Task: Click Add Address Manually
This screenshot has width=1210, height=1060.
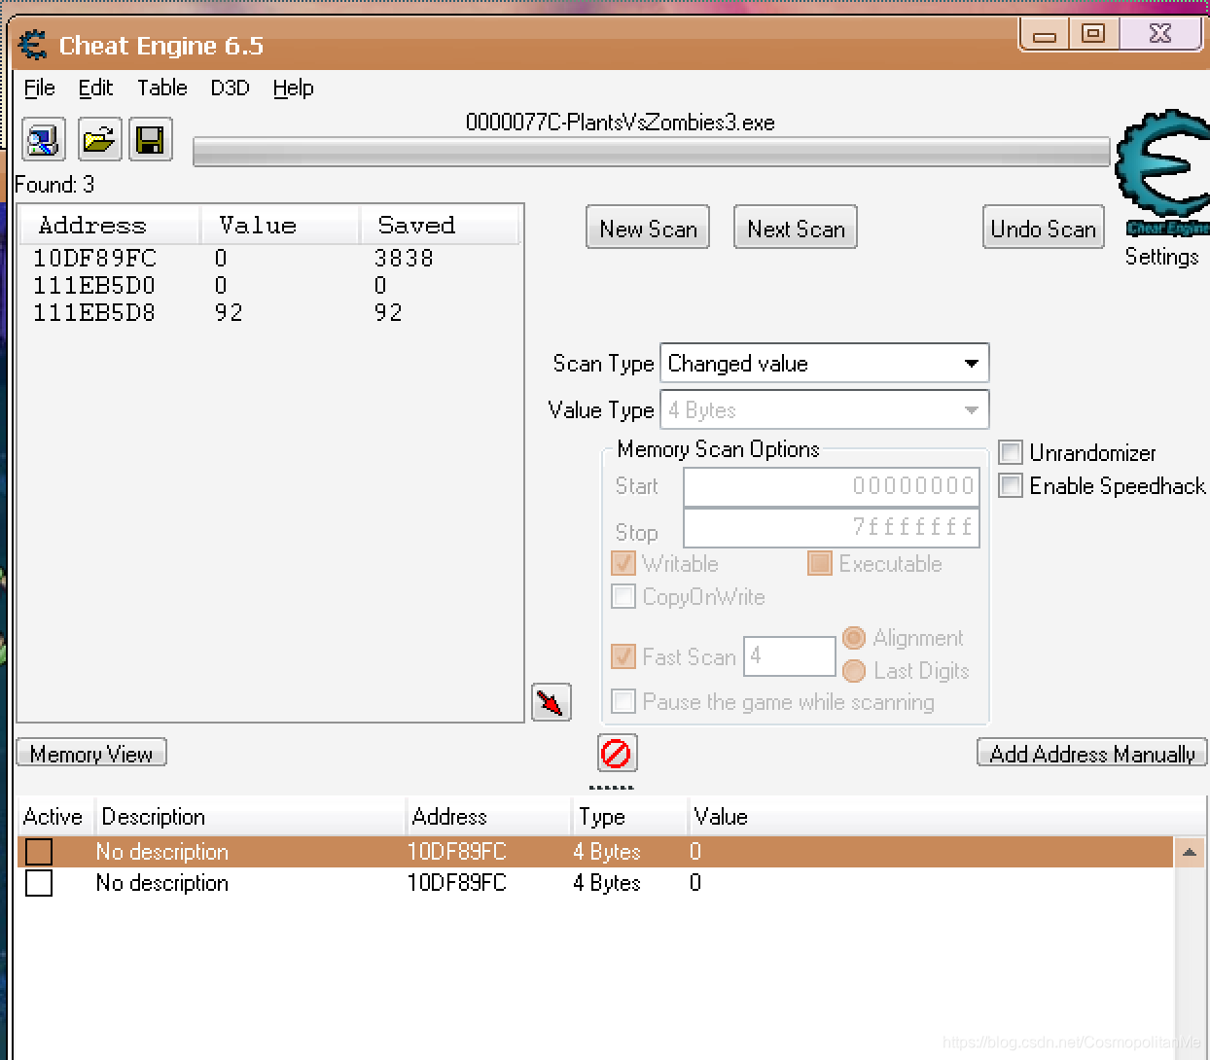Action: click(1092, 754)
